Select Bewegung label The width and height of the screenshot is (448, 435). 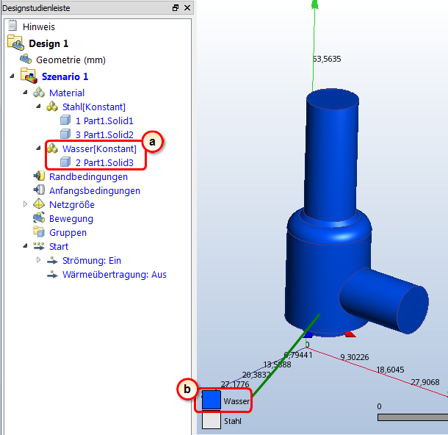coord(71,219)
